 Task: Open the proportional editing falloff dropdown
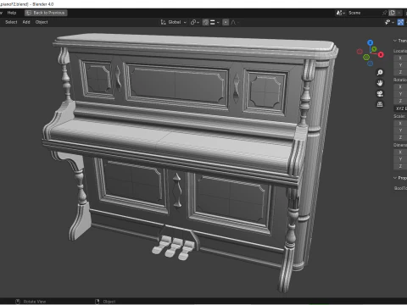click(x=235, y=22)
